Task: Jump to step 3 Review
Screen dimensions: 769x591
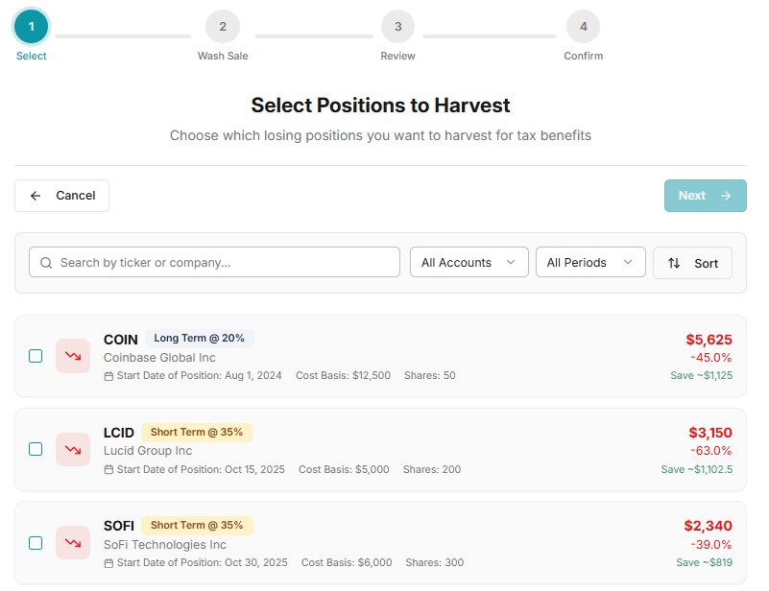Action: pyautogui.click(x=397, y=27)
